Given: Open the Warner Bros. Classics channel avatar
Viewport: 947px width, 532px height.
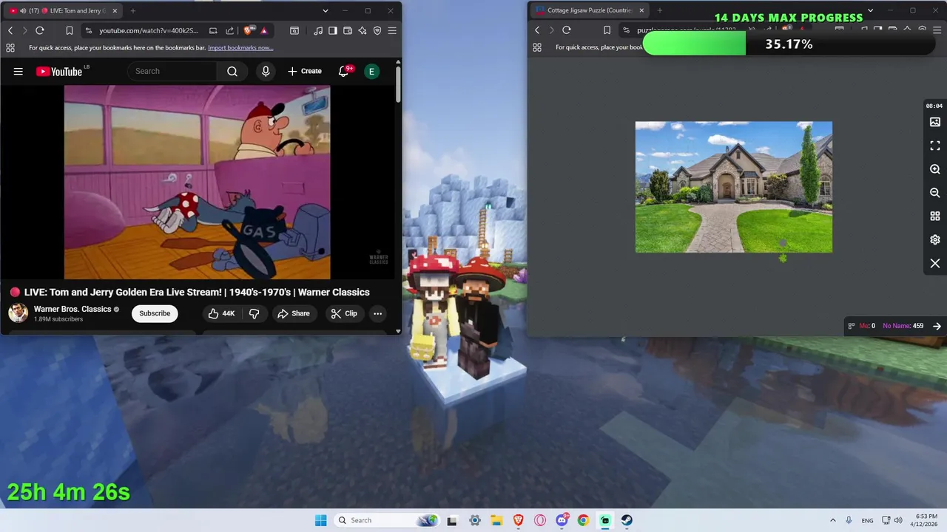Looking at the screenshot, I should (x=18, y=313).
